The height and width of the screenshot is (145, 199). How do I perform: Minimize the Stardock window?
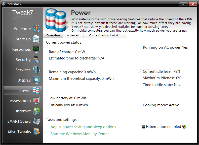tap(183, 4)
